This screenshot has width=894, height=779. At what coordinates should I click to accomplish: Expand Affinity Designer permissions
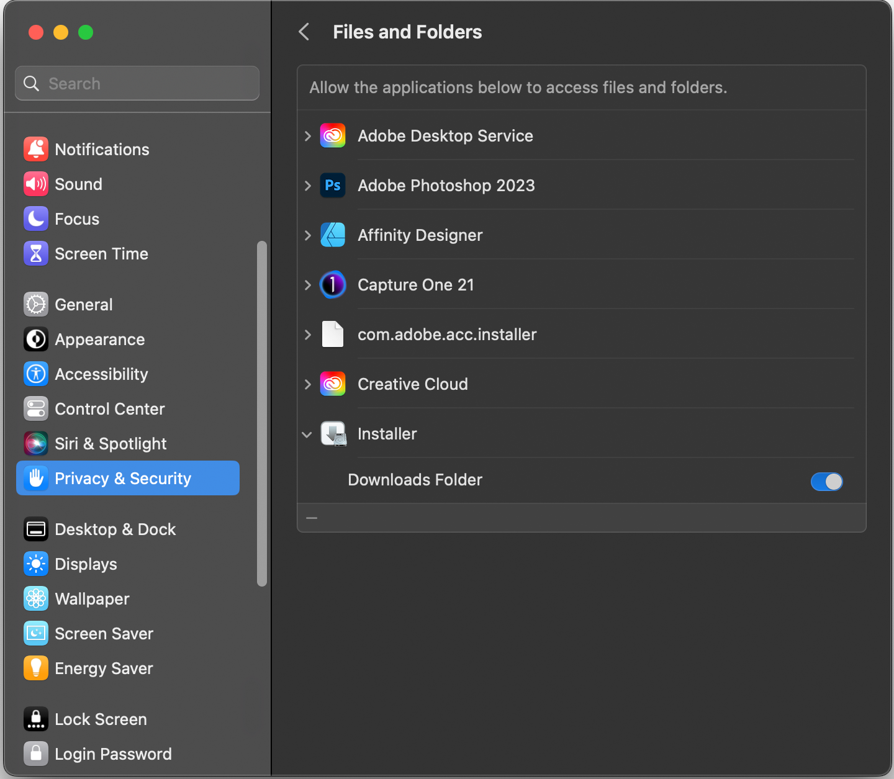(308, 235)
